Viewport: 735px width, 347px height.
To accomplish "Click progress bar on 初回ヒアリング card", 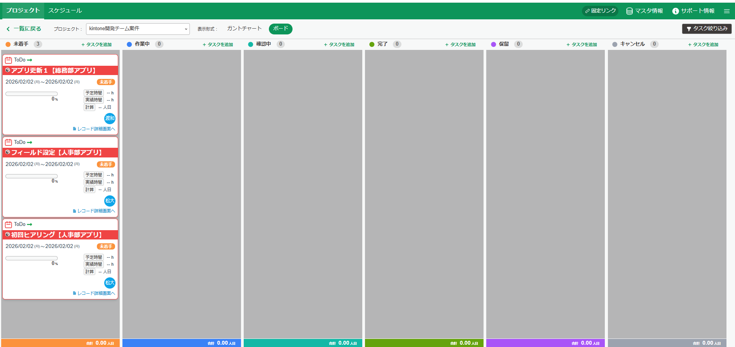I will pos(31,258).
